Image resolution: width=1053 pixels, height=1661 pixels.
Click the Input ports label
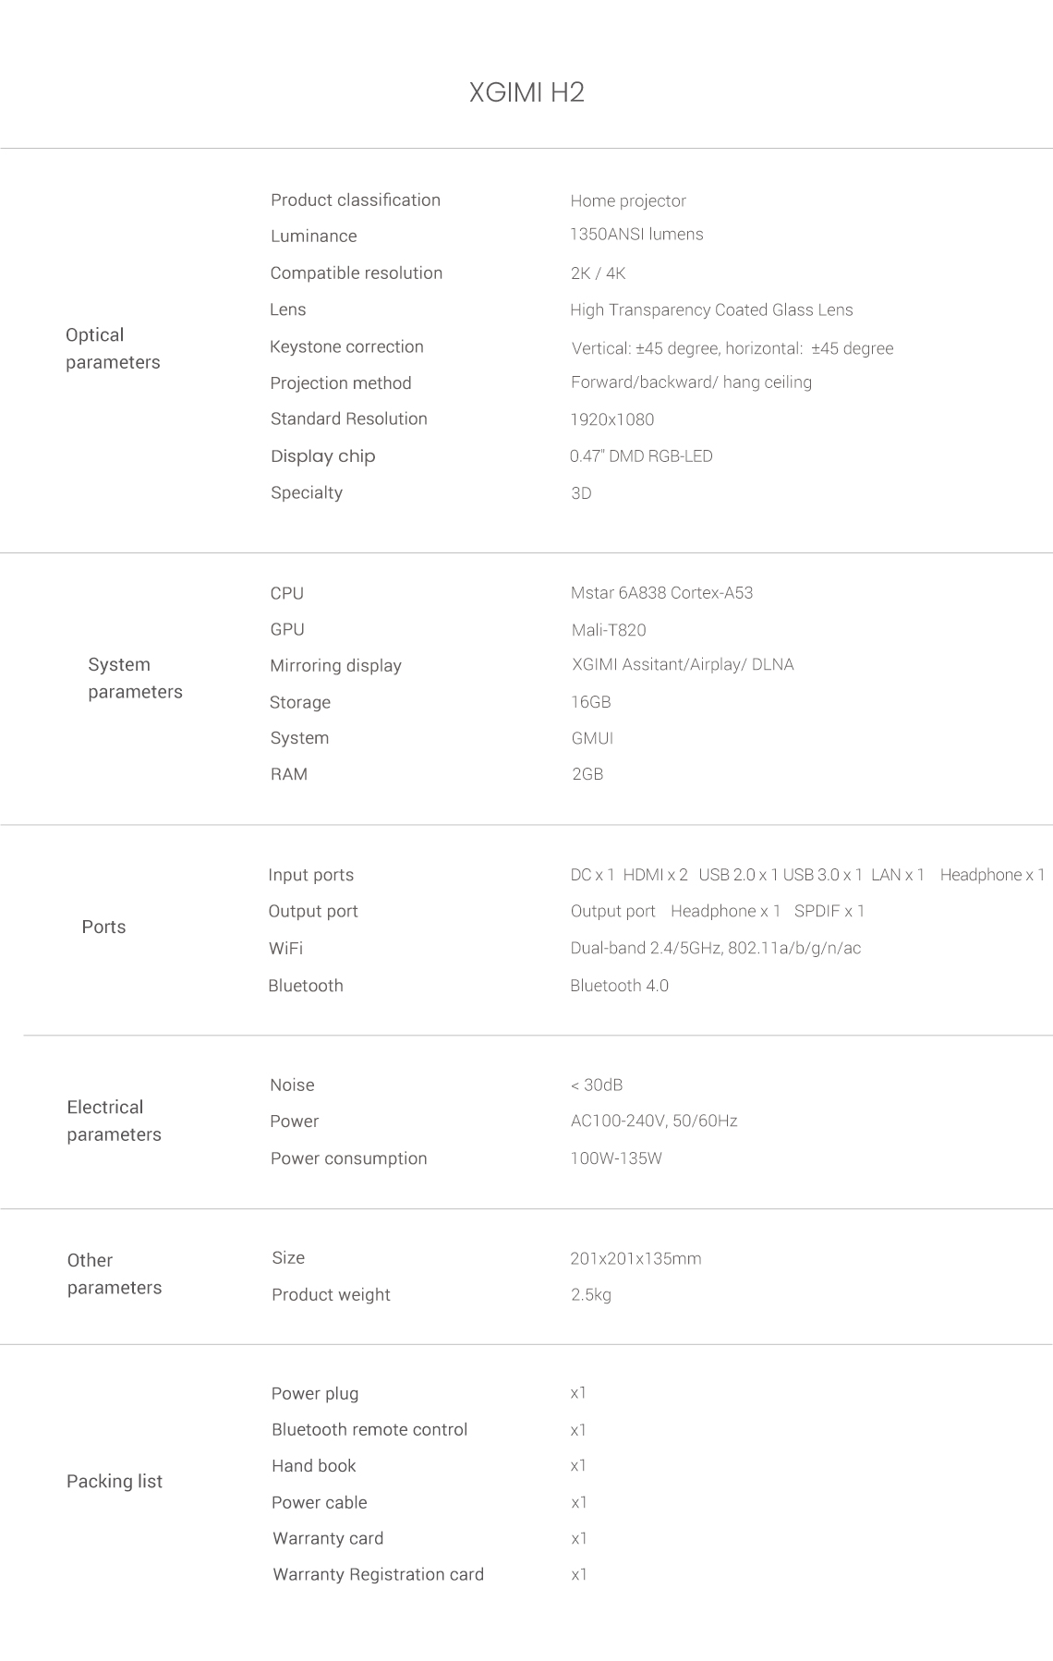[310, 875]
